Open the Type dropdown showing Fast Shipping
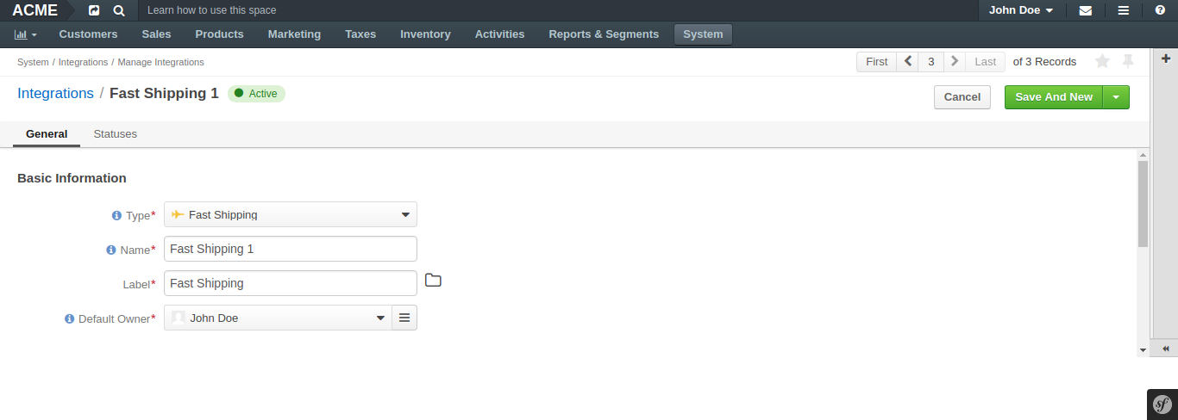The image size is (1178, 420). coord(291,214)
